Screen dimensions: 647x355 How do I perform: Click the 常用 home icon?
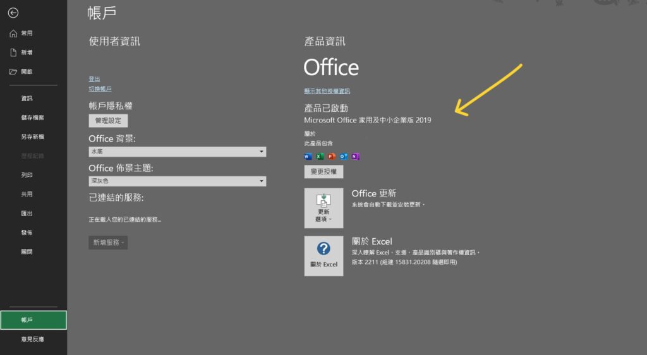[13, 33]
